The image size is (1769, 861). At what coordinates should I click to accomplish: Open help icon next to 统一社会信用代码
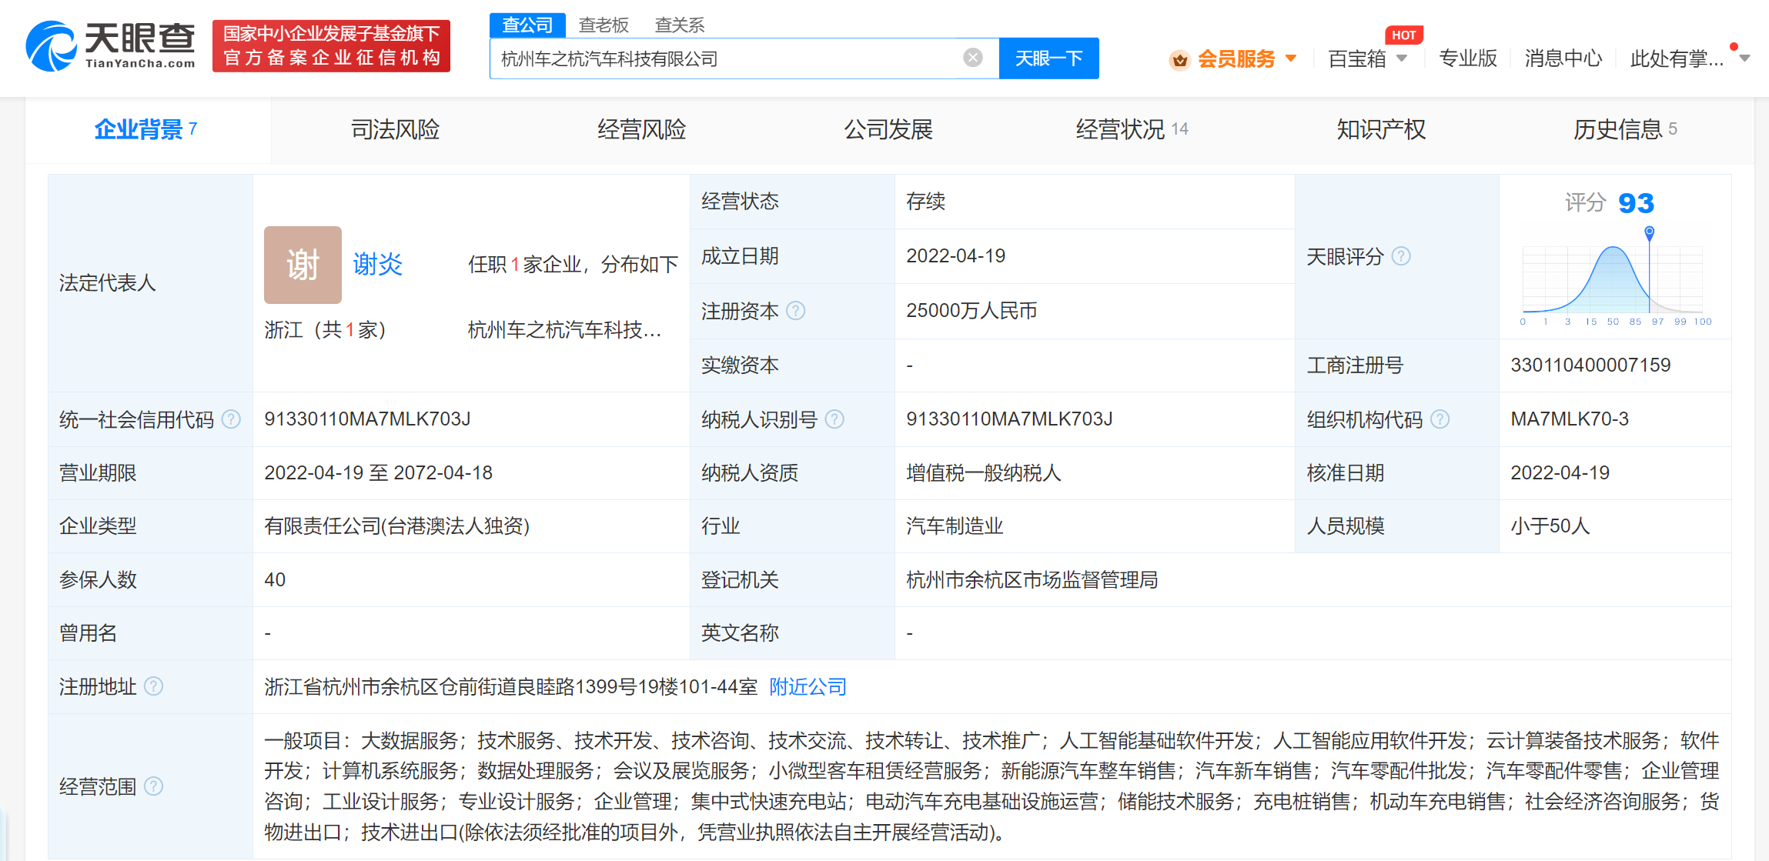[x=231, y=419]
